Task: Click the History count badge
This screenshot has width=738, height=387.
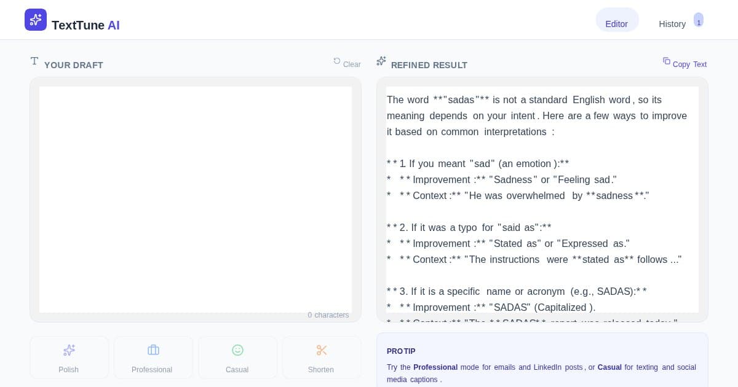Action: [699, 20]
